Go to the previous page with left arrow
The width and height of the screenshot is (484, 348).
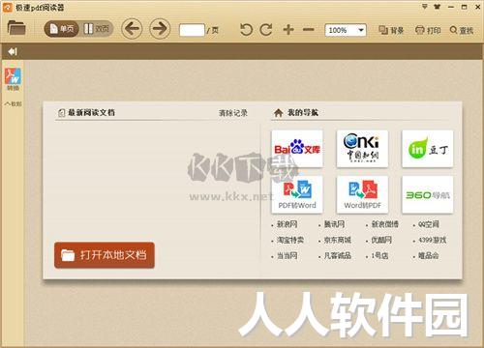point(132,29)
